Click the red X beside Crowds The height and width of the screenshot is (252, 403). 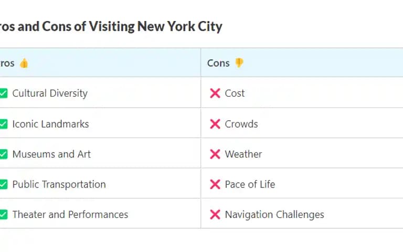[215, 124]
